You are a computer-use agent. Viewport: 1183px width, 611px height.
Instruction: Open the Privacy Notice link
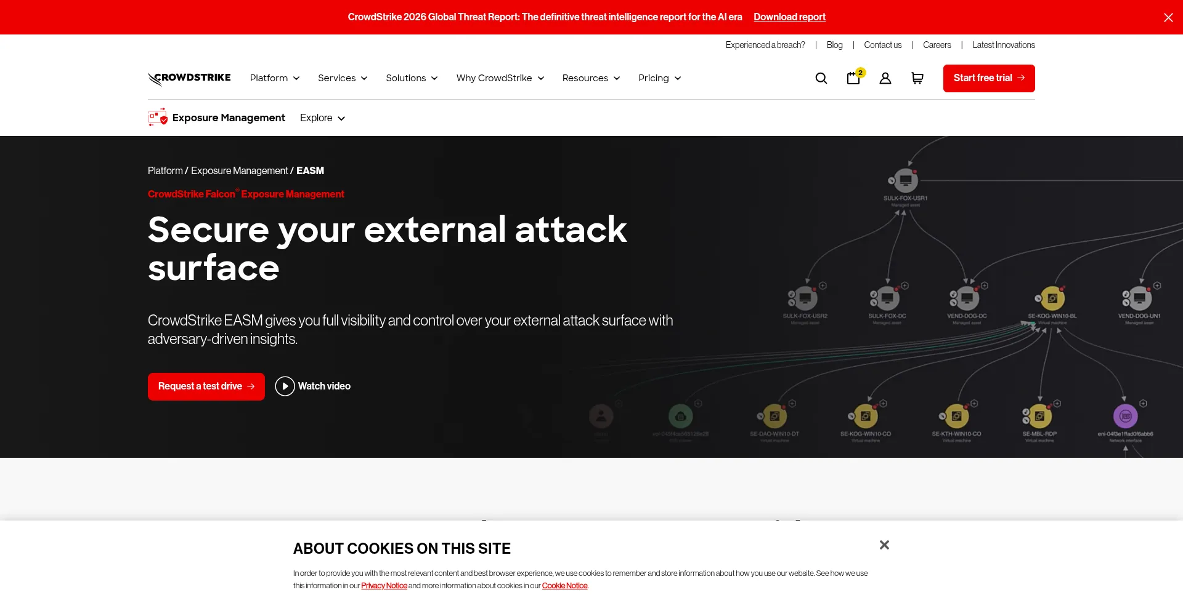coord(384,586)
